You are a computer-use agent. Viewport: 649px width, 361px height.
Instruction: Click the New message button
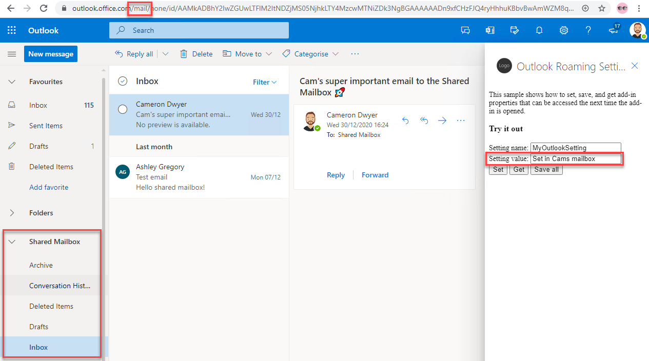tap(50, 54)
